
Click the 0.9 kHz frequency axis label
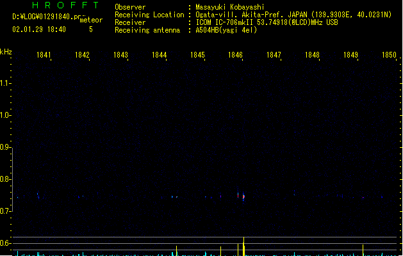pos(5,147)
